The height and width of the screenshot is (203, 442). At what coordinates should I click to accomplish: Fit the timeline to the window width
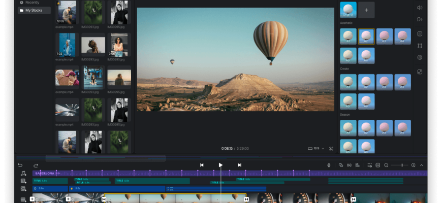click(377, 165)
